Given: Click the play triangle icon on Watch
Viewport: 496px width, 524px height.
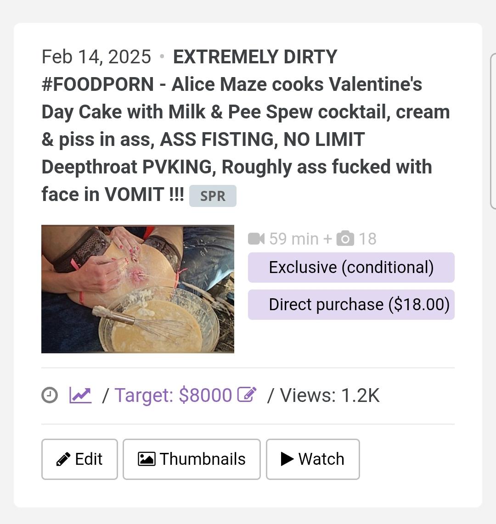Looking at the screenshot, I should pyautogui.click(x=287, y=459).
